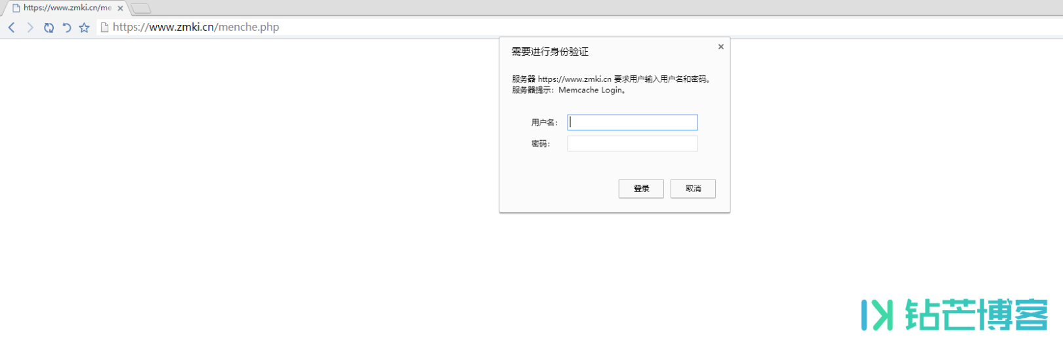Focus the 用户名 username input field
1063x344 pixels.
pyautogui.click(x=633, y=123)
